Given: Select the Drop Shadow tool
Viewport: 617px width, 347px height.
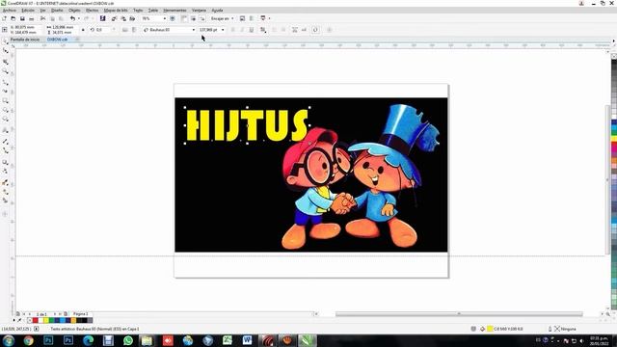Looking at the screenshot, I should (5, 162).
